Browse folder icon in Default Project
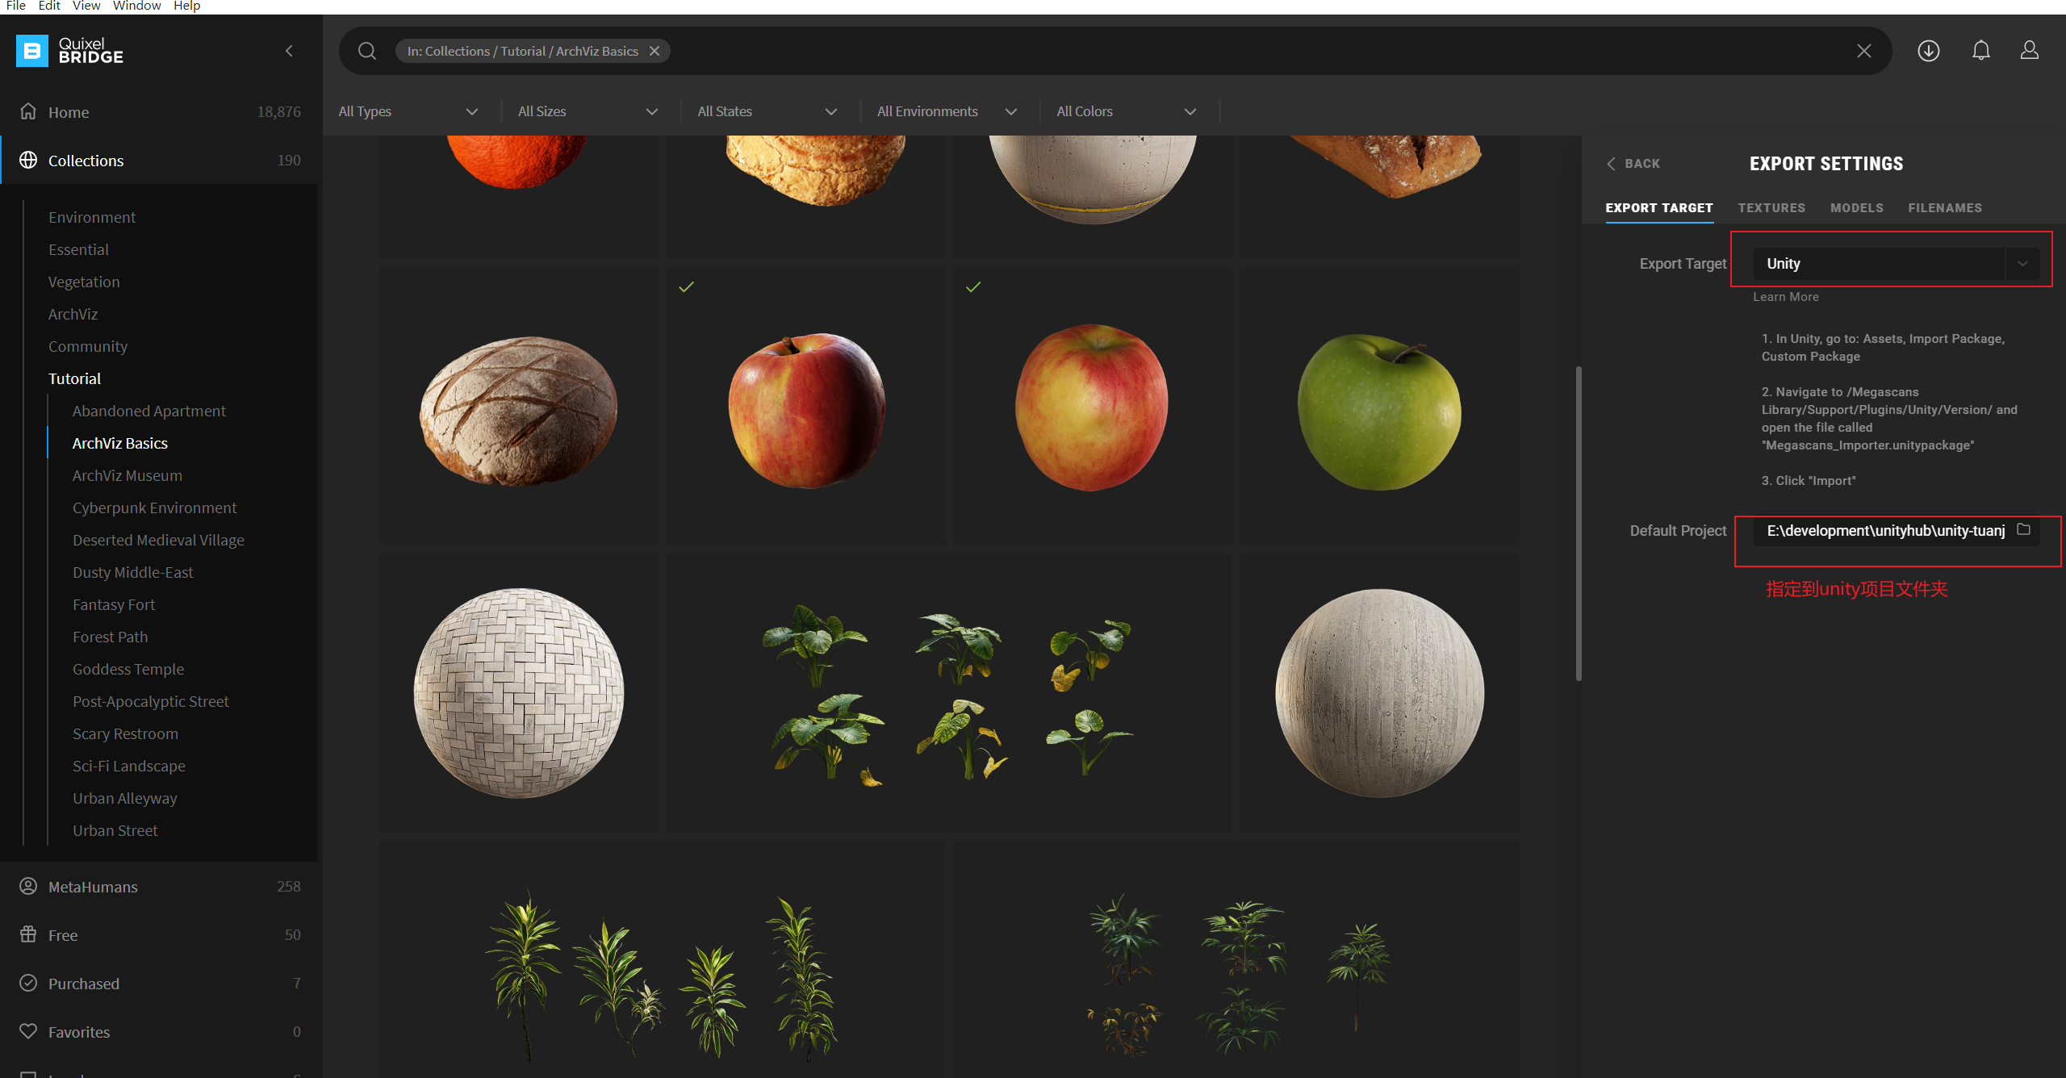 [2023, 529]
